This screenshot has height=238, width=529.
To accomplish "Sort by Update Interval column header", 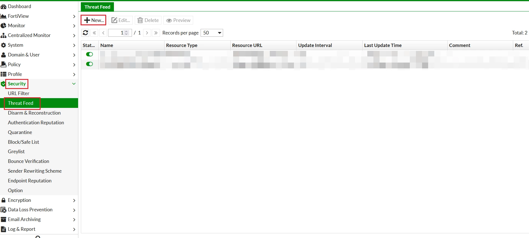I will tap(329, 45).
